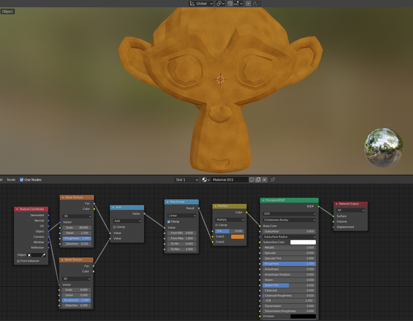Open Subsurface Radius dropdown
The width and height of the screenshot is (413, 321).
pyautogui.click(x=289, y=237)
